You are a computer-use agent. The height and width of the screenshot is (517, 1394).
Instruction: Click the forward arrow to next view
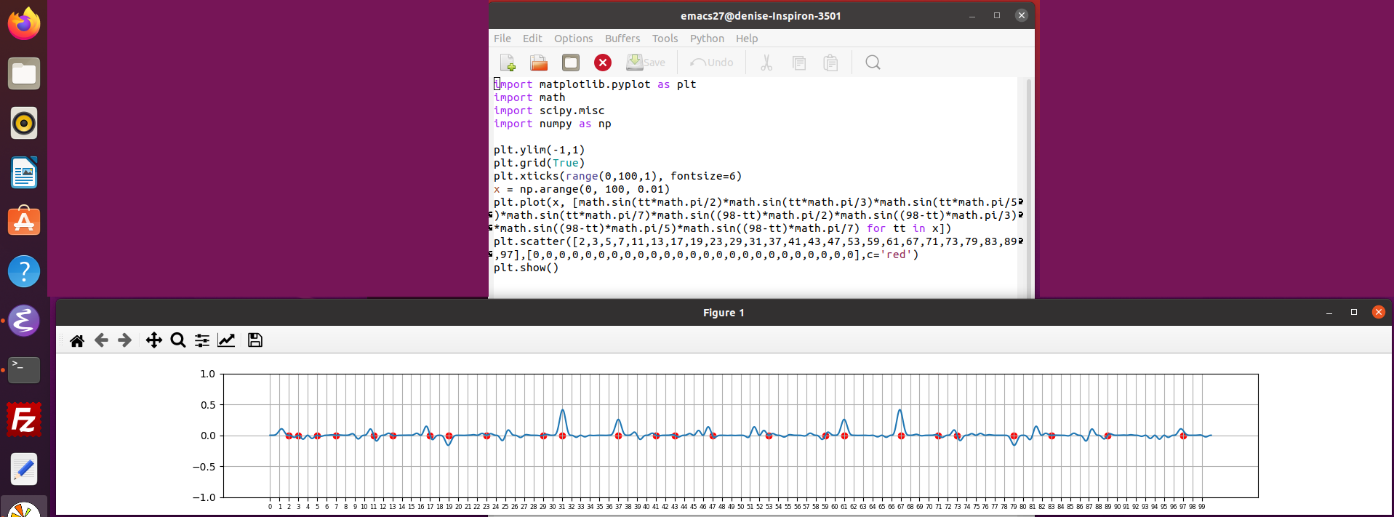coord(125,340)
